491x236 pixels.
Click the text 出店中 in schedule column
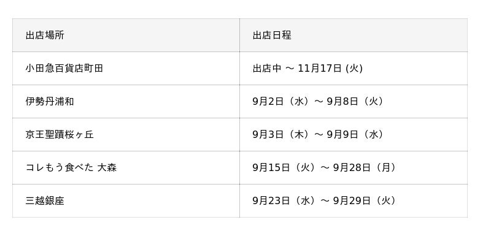[x=267, y=68]
